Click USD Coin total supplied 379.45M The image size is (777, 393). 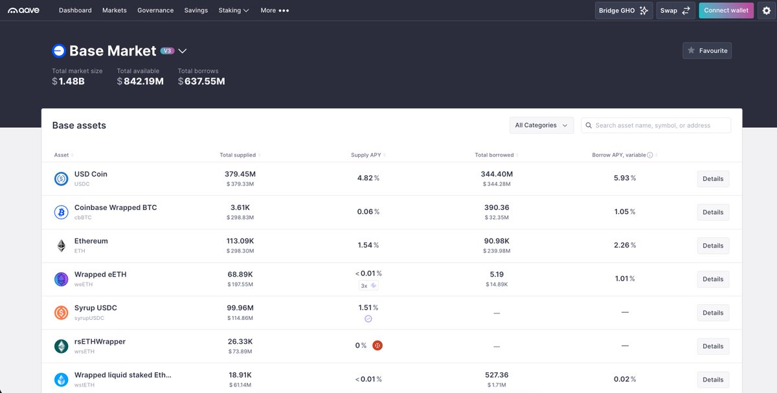[240, 174]
